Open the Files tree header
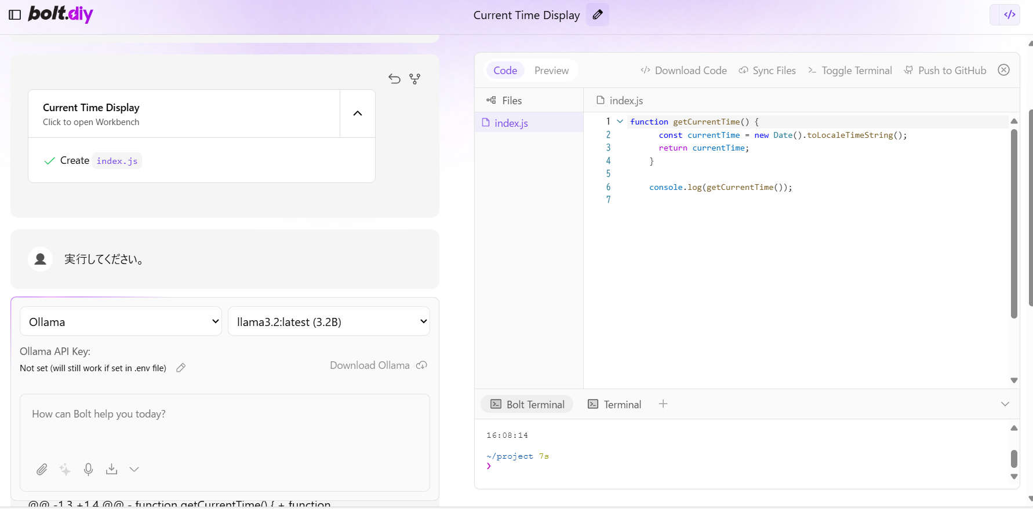 (x=504, y=101)
